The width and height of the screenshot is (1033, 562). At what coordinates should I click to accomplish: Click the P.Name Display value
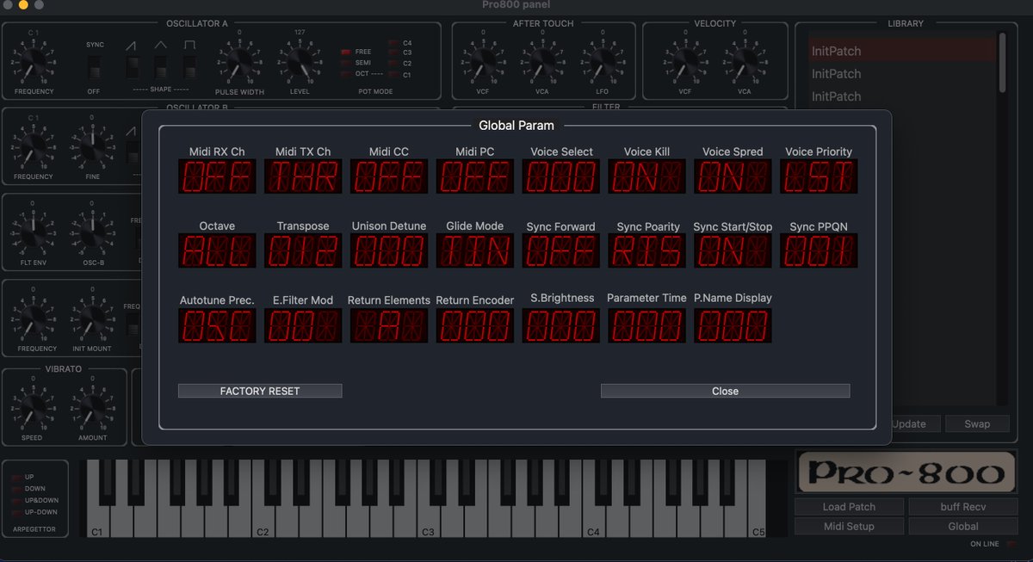click(x=733, y=326)
